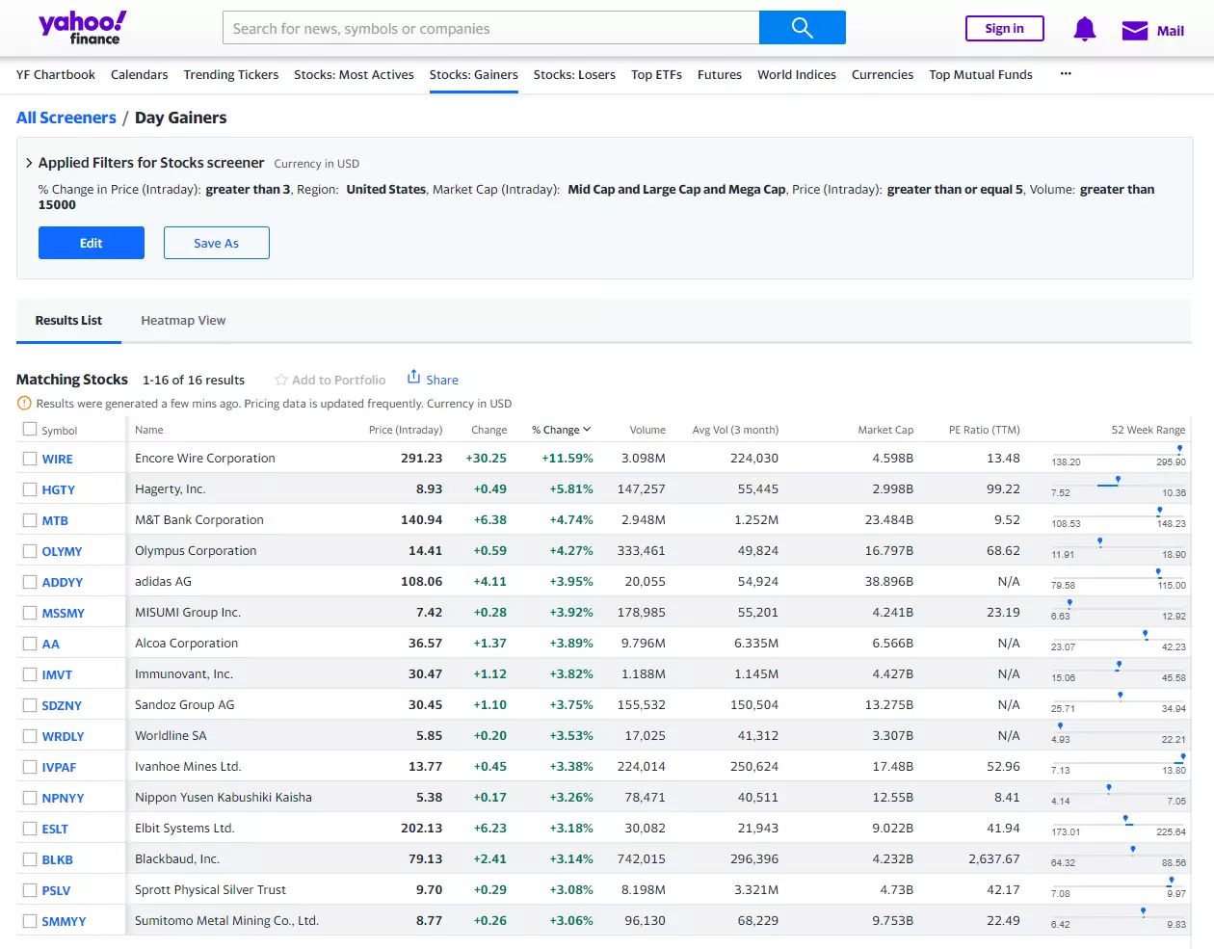Screen dimensions: 1214x949
Task: Sort by the PE Ratio (TTM) header
Action: tap(984, 430)
